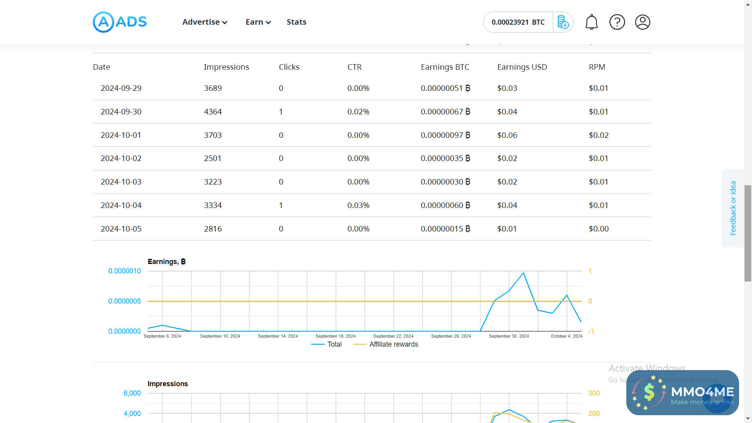Image resolution: width=752 pixels, height=423 pixels.
Task: Click the $0.06 earnings USD value
Action: pos(507,135)
